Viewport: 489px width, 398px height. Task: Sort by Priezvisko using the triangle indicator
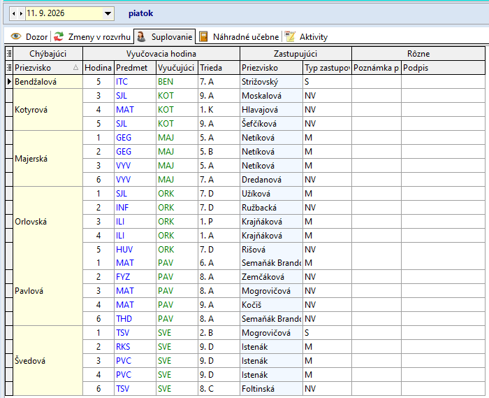[x=75, y=67]
